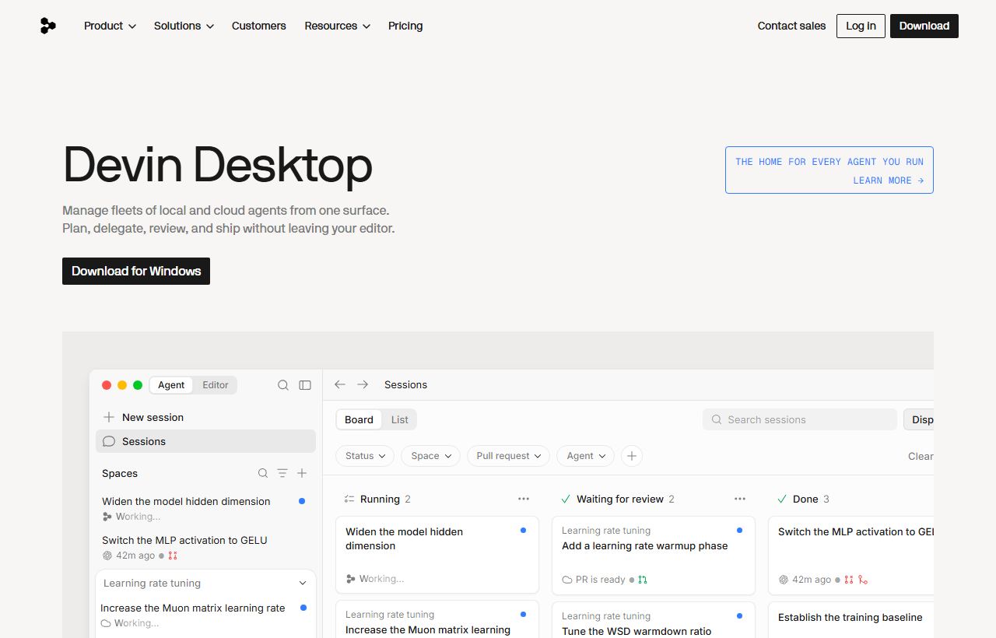996x638 pixels.
Task: Open the Space filter dropdown
Action: coord(430,456)
